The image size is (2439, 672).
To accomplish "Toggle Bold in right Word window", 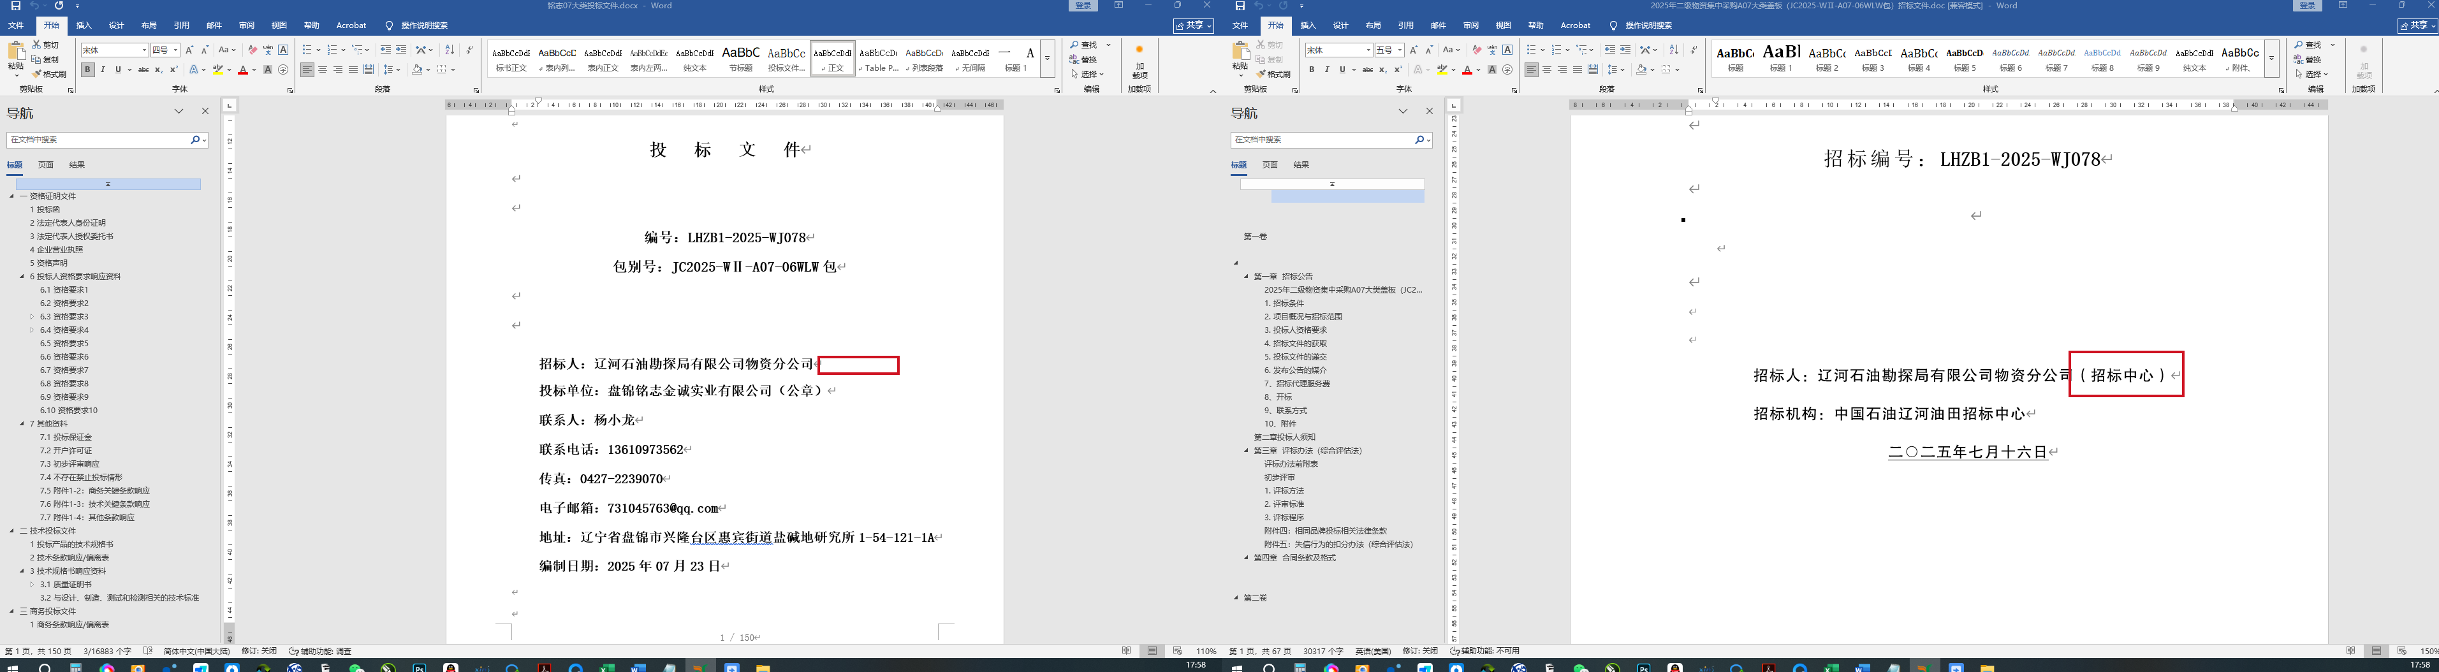I will point(1312,70).
